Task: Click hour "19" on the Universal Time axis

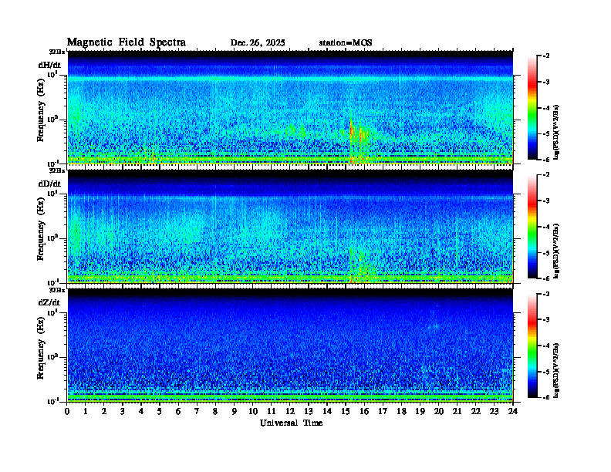Action: tap(420, 412)
